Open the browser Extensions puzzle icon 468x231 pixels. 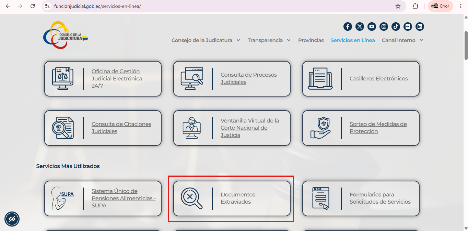click(415, 6)
